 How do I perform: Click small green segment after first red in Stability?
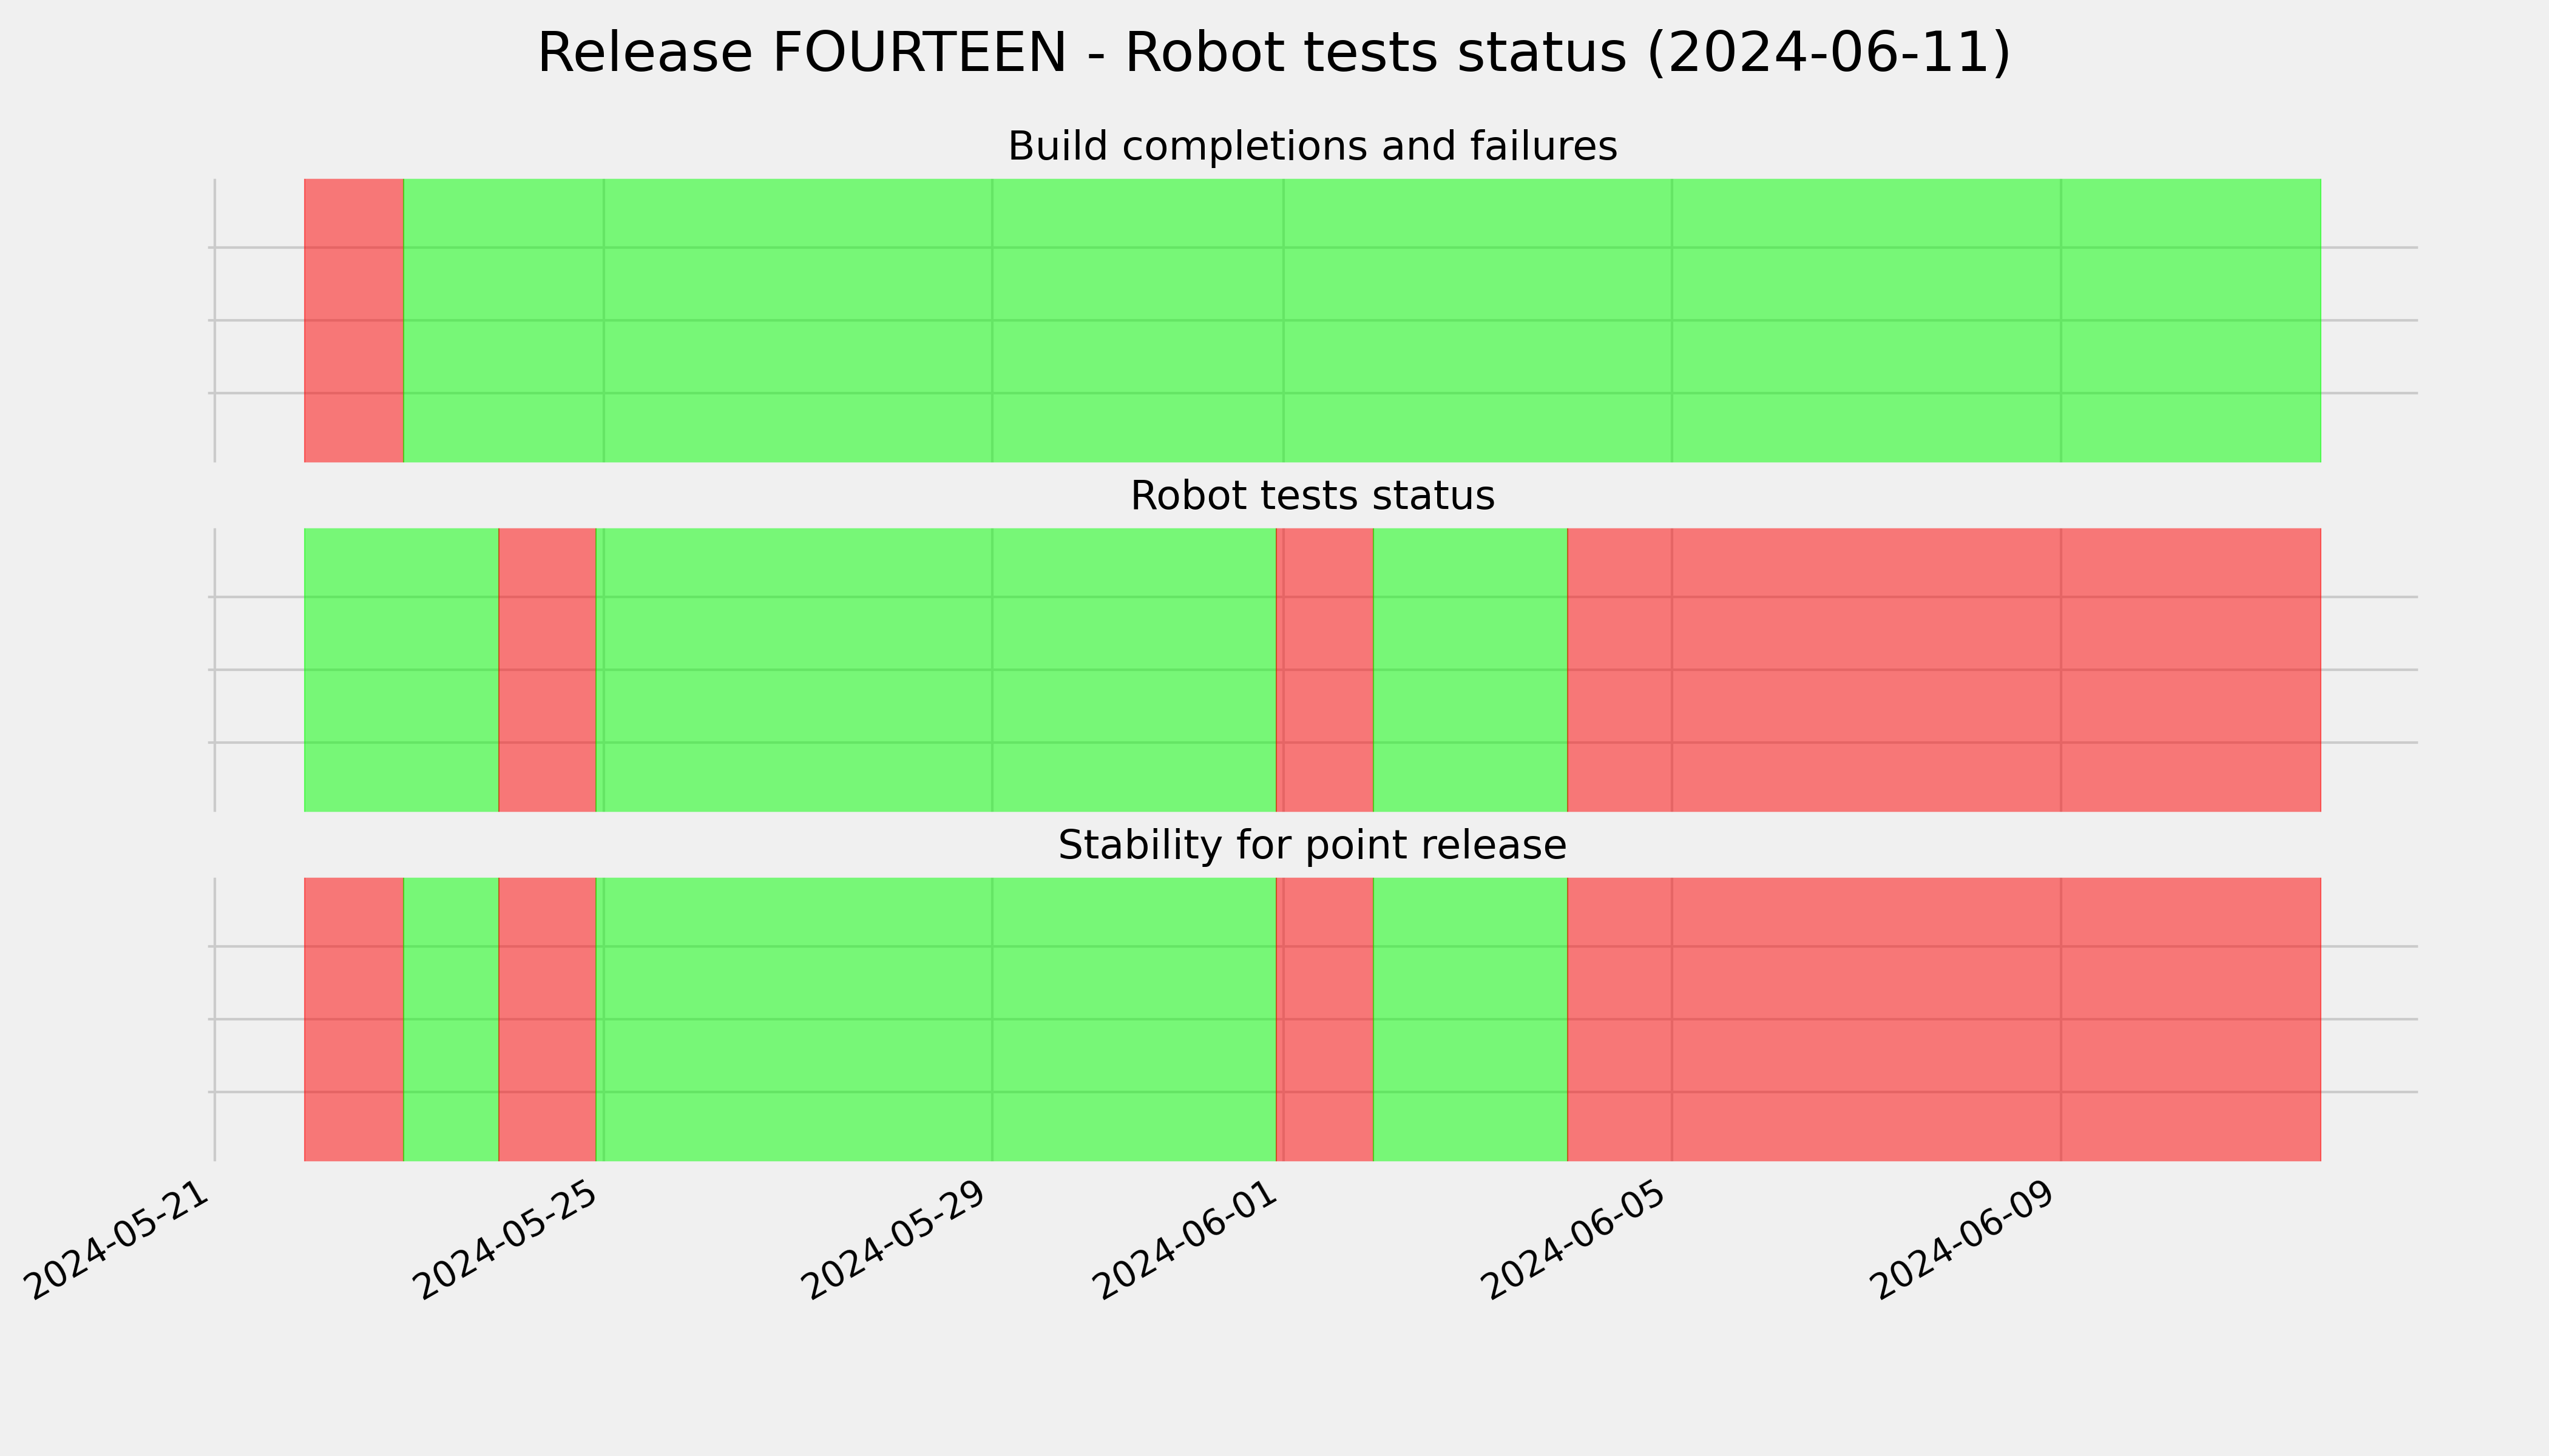tap(451, 1019)
